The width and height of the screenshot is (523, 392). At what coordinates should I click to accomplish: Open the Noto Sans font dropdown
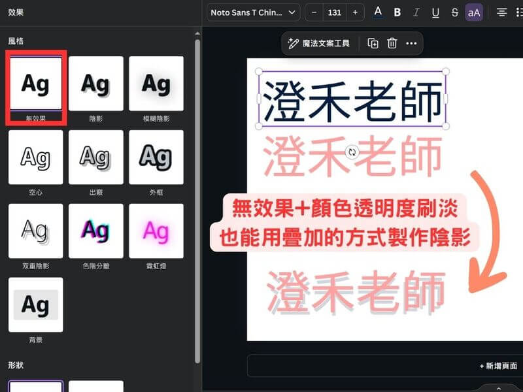click(x=254, y=12)
